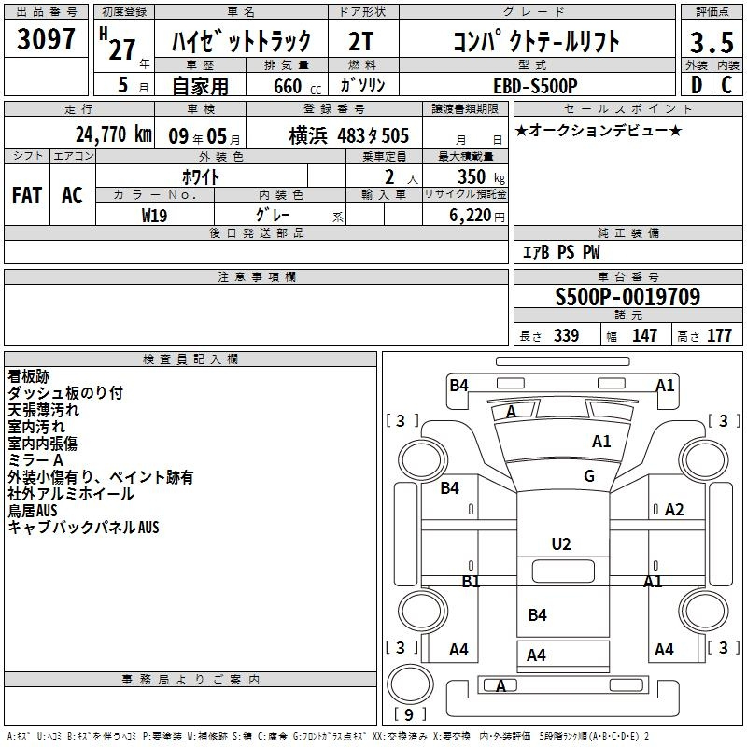Click the note 室内汚れ
Image resolution: width=747 pixels, height=747 pixels.
click(x=36, y=427)
